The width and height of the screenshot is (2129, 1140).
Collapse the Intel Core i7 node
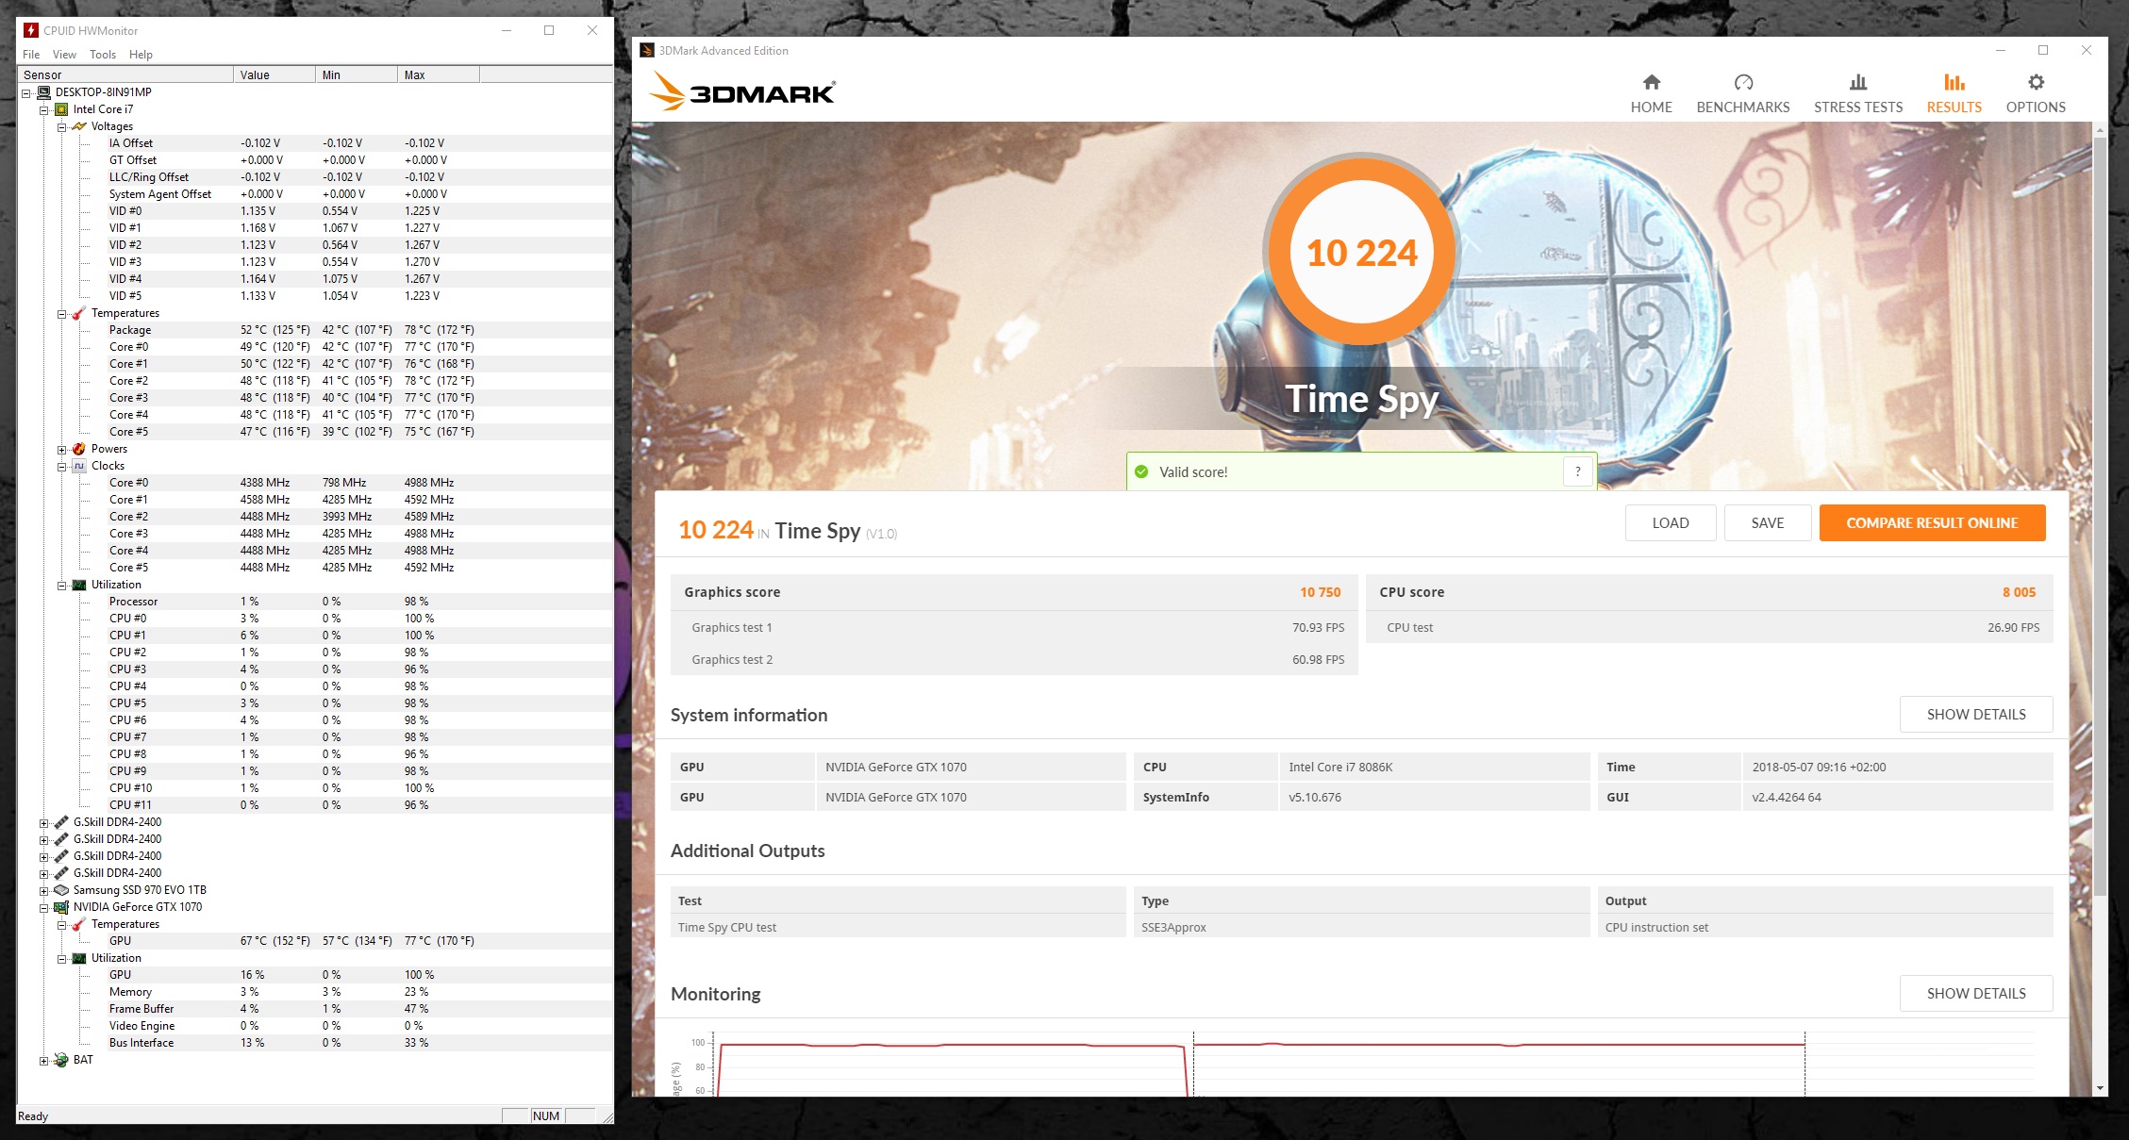point(43,109)
